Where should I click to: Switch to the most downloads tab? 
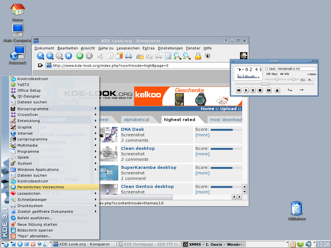point(226,119)
